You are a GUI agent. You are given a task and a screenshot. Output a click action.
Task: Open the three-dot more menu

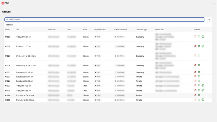(214, 3)
